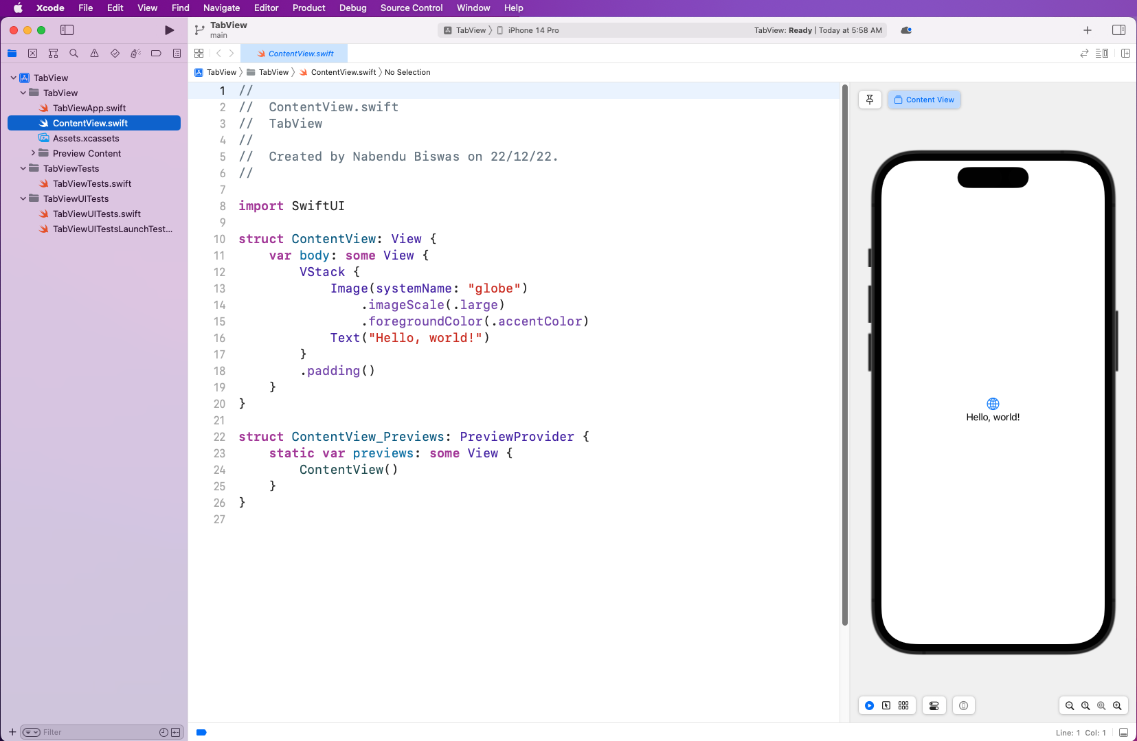The height and width of the screenshot is (741, 1137).
Task: Toggle live preview mode
Action: 869,705
